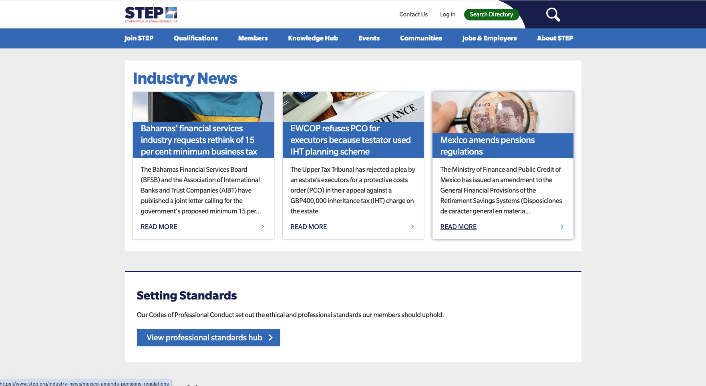This screenshot has width=706, height=386.
Task: Open Jobs & Employers menu
Action: coord(489,38)
